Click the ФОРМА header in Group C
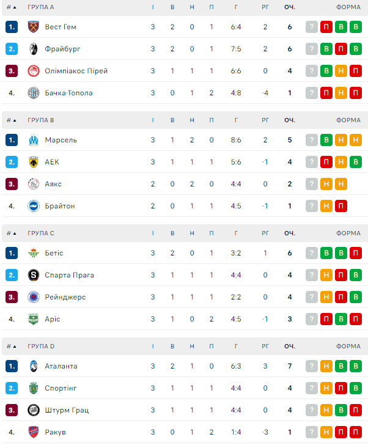 click(x=348, y=233)
